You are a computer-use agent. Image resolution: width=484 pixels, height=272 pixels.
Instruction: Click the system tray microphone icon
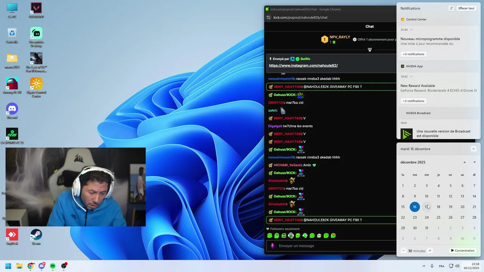432,266
